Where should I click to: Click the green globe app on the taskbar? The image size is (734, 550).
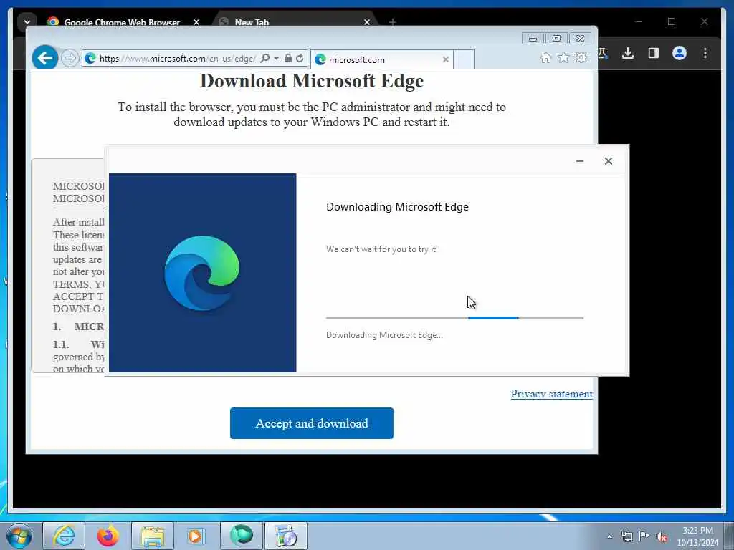[x=242, y=536]
